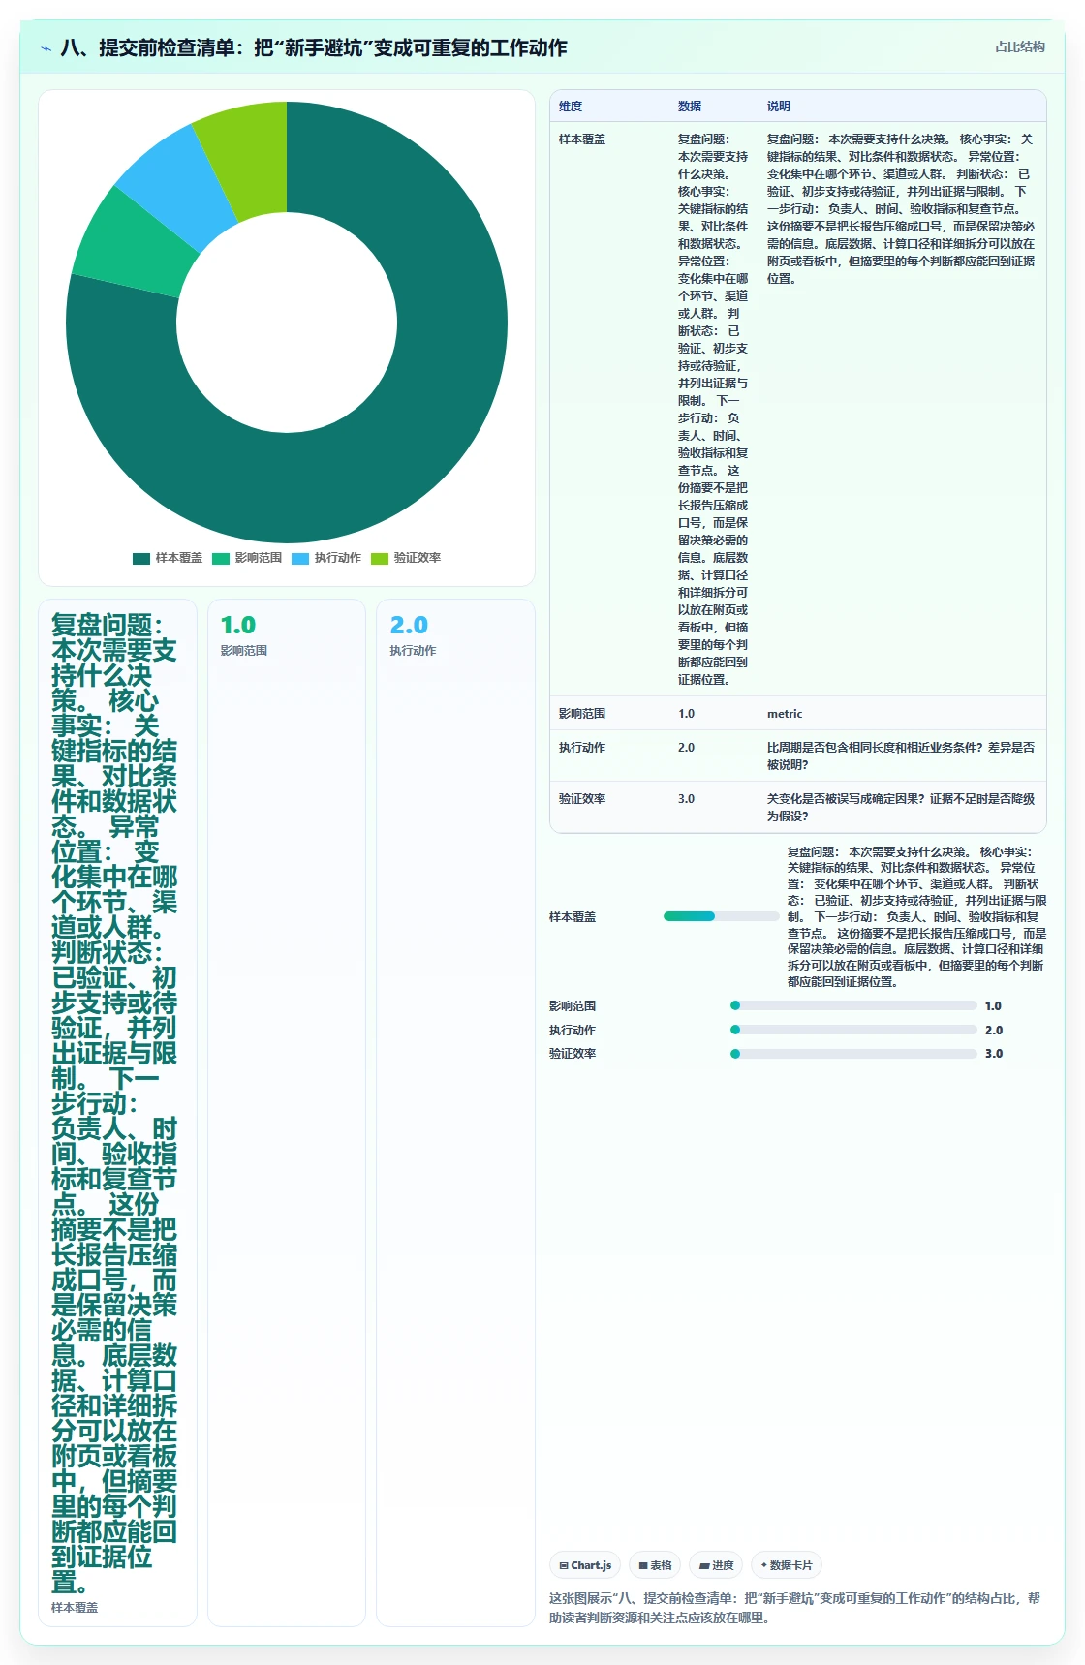This screenshot has height=1665, width=1085.
Task: Click the 表格 tag chip
Action: click(x=655, y=1565)
